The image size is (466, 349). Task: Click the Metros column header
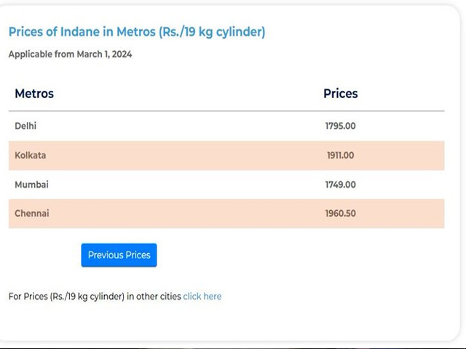pos(34,94)
